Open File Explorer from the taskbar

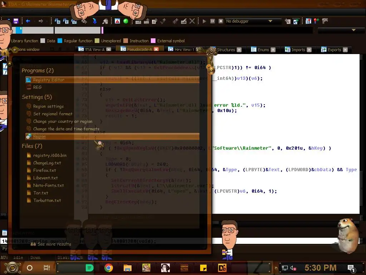coord(128,268)
